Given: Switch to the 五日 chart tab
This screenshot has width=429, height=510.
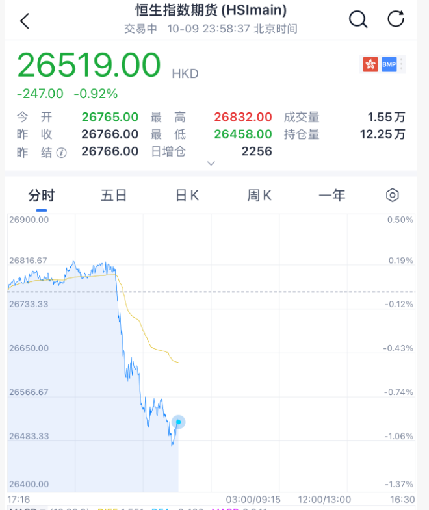Looking at the screenshot, I should (x=114, y=195).
